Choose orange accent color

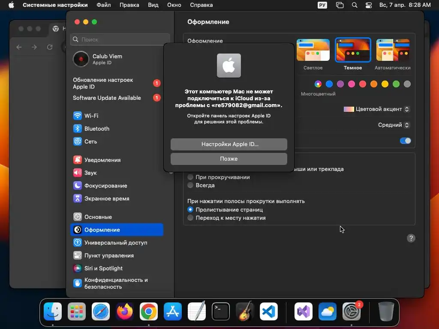[374, 84]
